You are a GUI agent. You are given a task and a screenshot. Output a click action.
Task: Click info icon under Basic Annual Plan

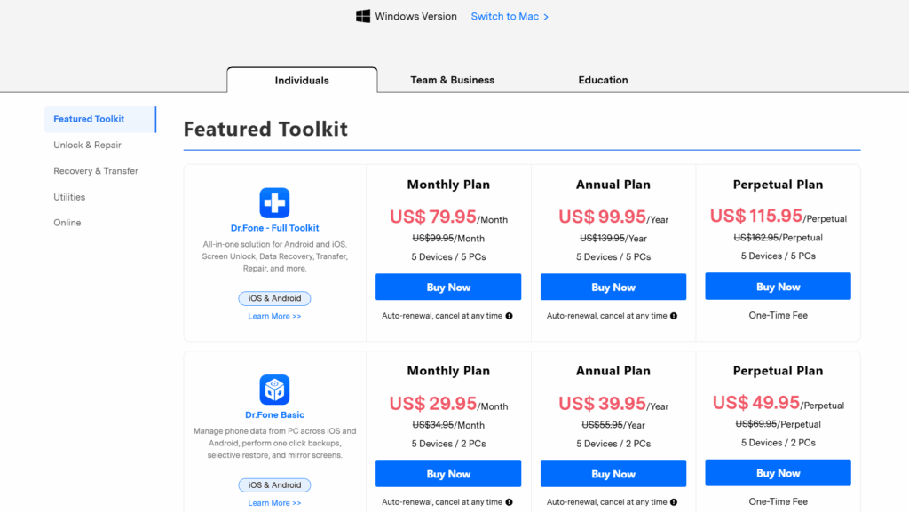tap(674, 502)
